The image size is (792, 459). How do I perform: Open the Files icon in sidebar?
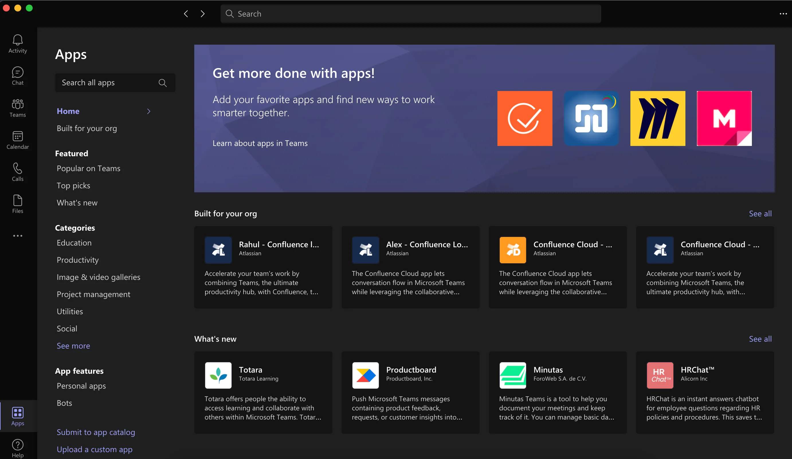point(17,204)
